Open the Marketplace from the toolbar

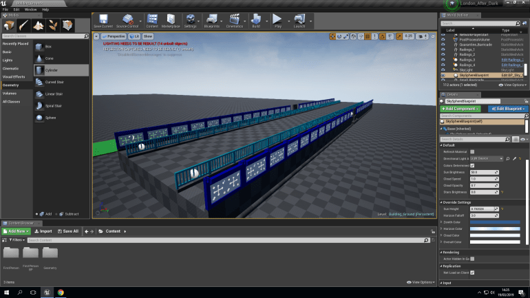171,20
